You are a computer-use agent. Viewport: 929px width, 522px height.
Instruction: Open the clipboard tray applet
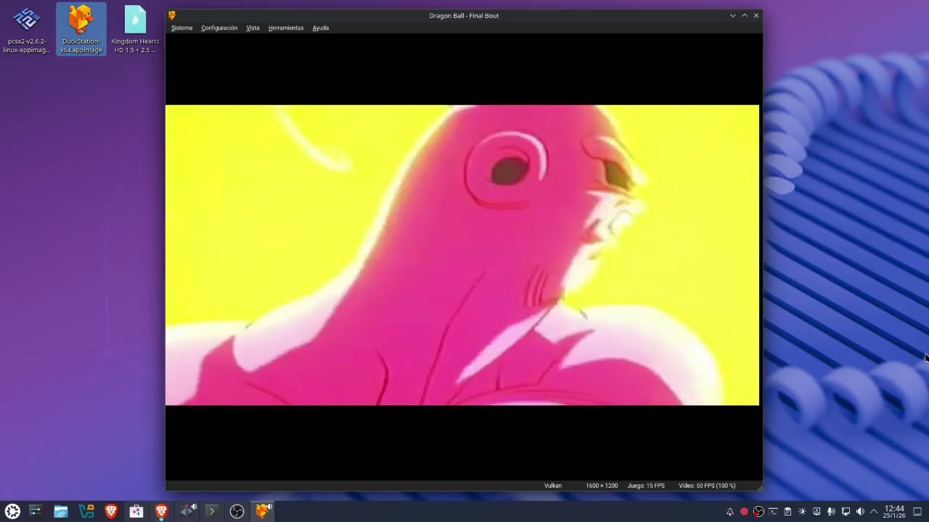(787, 512)
